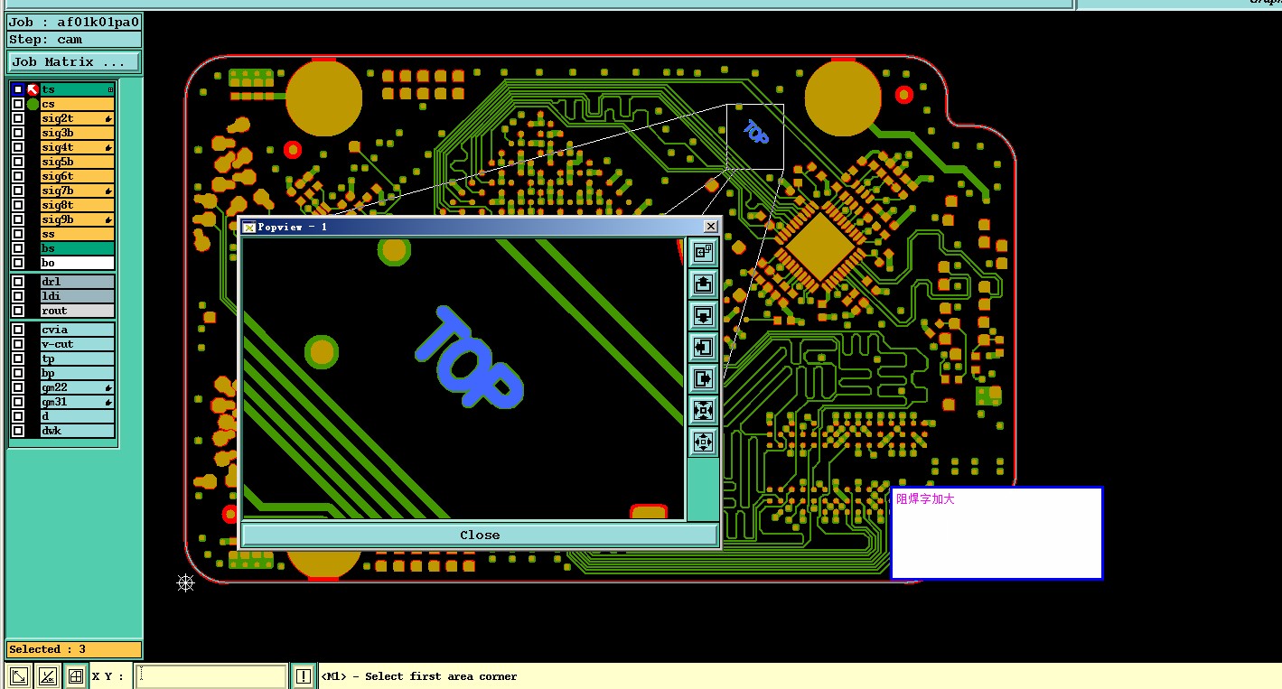Toggle display checkbox for bs layer
Image resolution: width=1282 pixels, height=689 pixels.
tap(18, 248)
